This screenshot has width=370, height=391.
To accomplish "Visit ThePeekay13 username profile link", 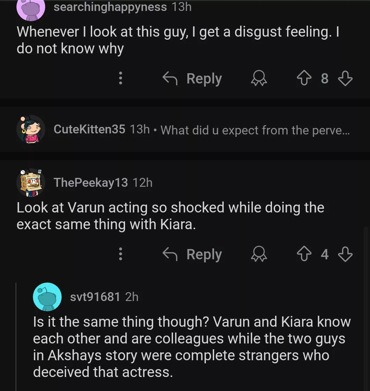I will (90, 183).
